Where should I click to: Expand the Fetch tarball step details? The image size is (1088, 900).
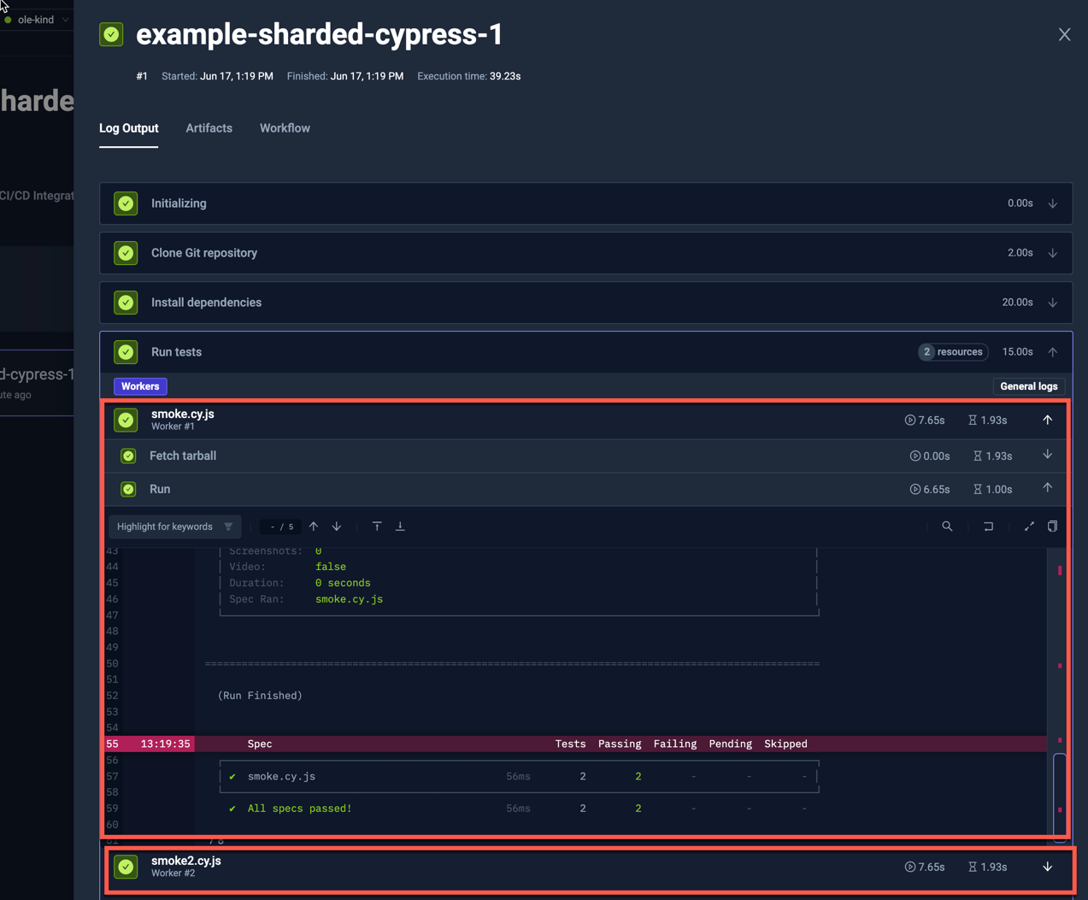pos(1047,456)
